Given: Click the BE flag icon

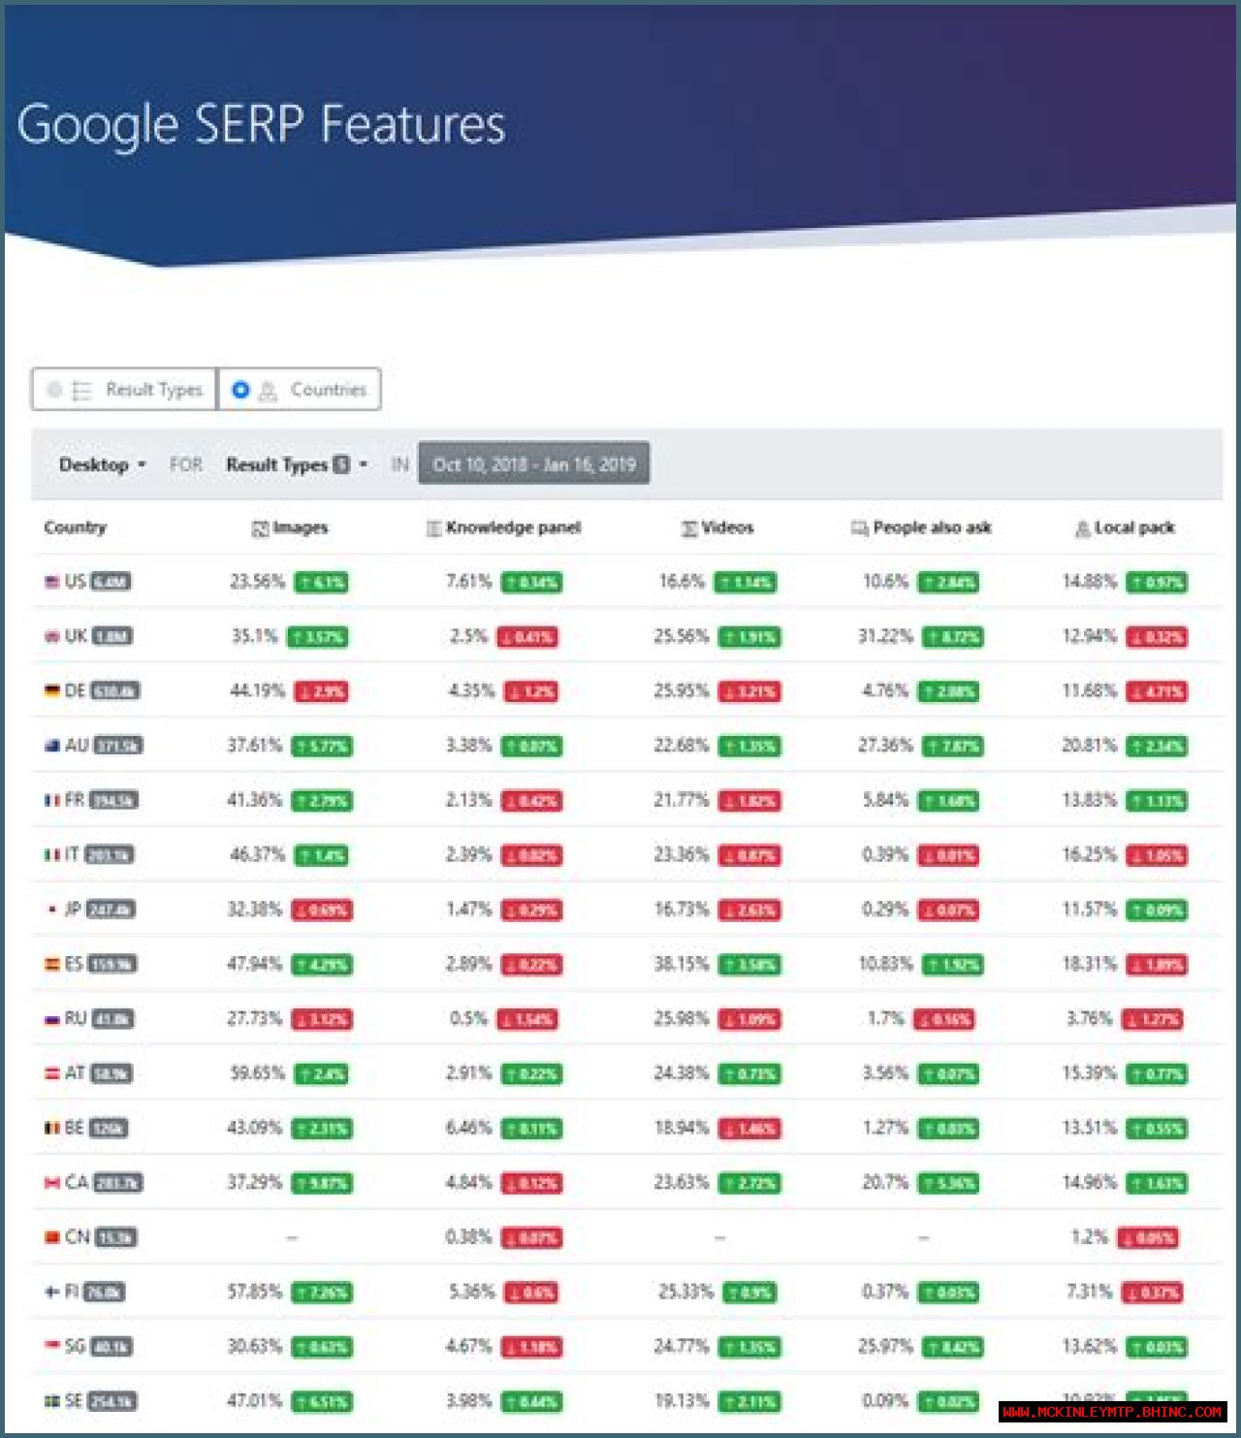Looking at the screenshot, I should 52,1128.
